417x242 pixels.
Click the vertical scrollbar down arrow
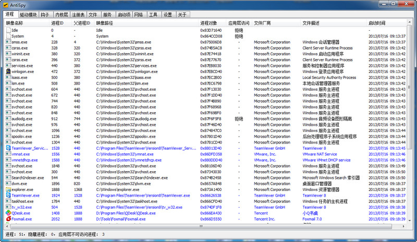tap(409, 221)
